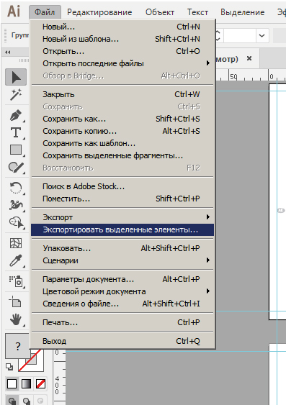286x405 pixels.
Task: Select the Rotate tool
Action: 16,188
